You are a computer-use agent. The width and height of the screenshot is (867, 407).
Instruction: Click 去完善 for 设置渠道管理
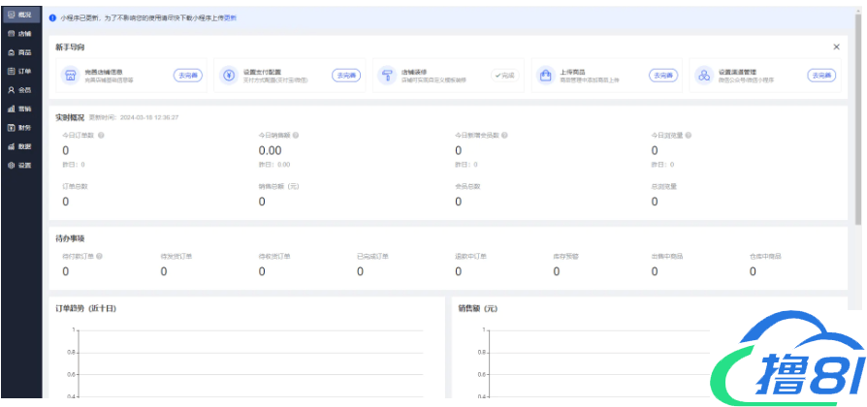tap(821, 75)
